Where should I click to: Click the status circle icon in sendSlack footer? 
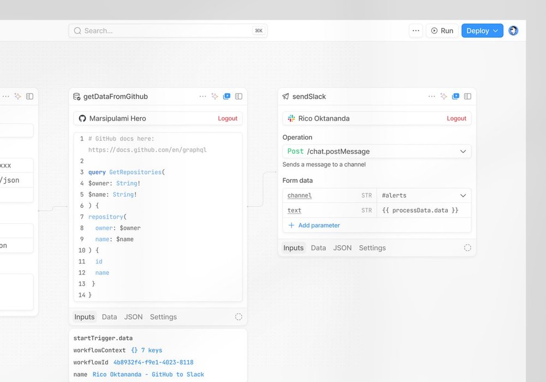coord(468,248)
